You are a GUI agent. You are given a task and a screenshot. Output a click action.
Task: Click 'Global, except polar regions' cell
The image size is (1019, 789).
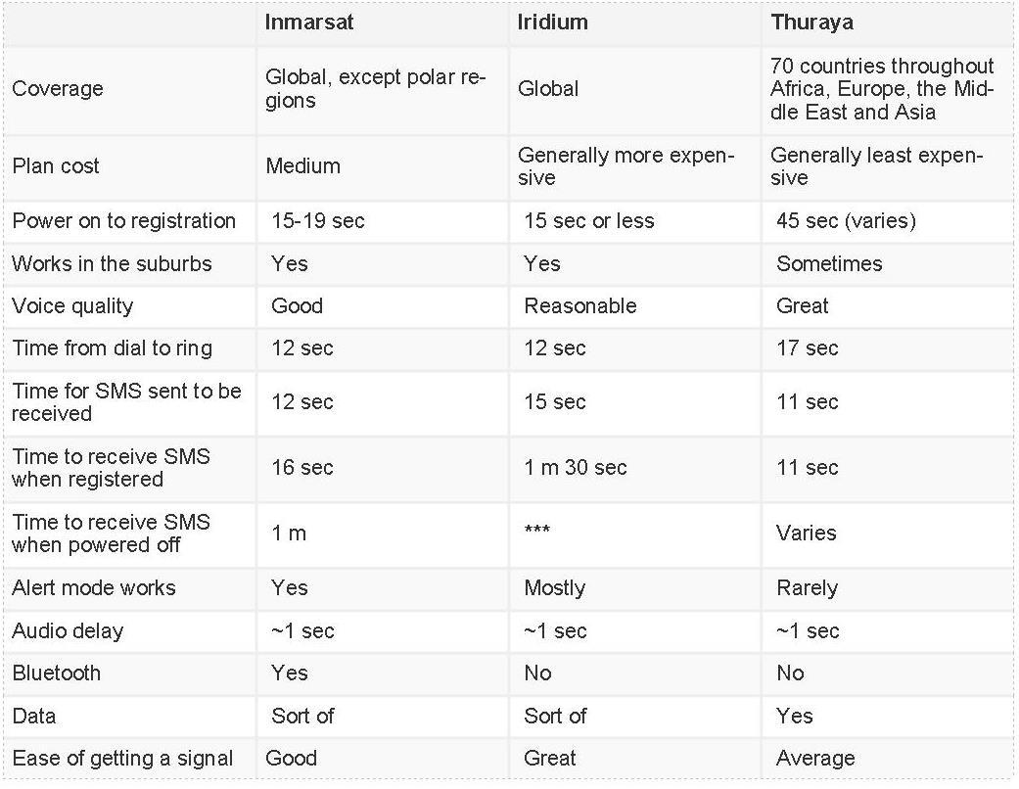(x=375, y=89)
